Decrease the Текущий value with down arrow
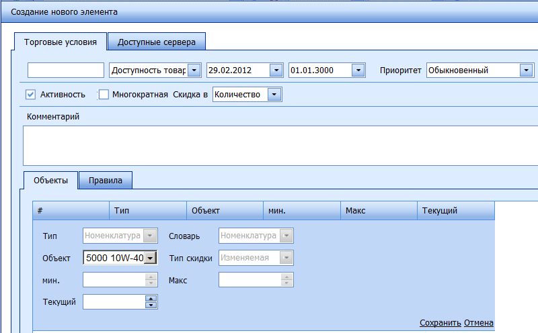Image resolution: width=538 pixels, height=333 pixels. coord(151,305)
